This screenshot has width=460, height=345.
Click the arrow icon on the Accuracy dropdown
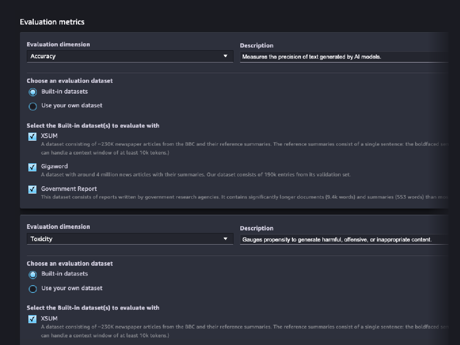coord(225,56)
